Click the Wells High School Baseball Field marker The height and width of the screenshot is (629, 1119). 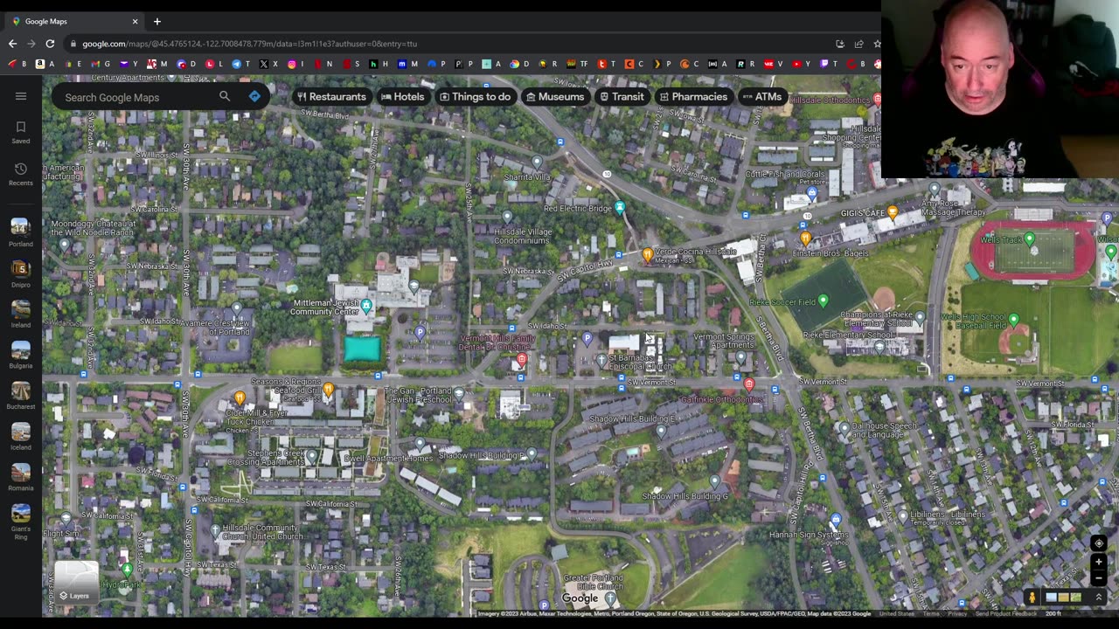pos(1013,320)
